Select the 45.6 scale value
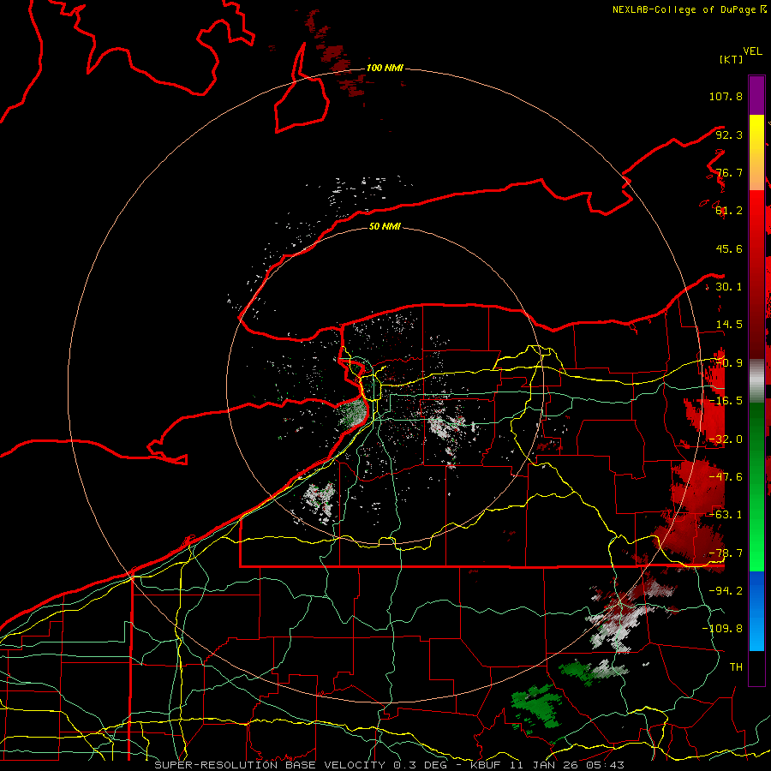This screenshot has height=771, width=771. point(729,248)
